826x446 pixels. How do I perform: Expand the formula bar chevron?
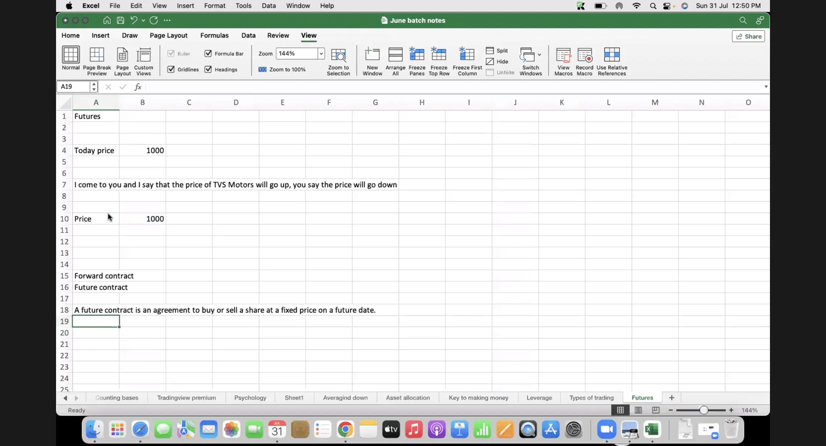[766, 87]
